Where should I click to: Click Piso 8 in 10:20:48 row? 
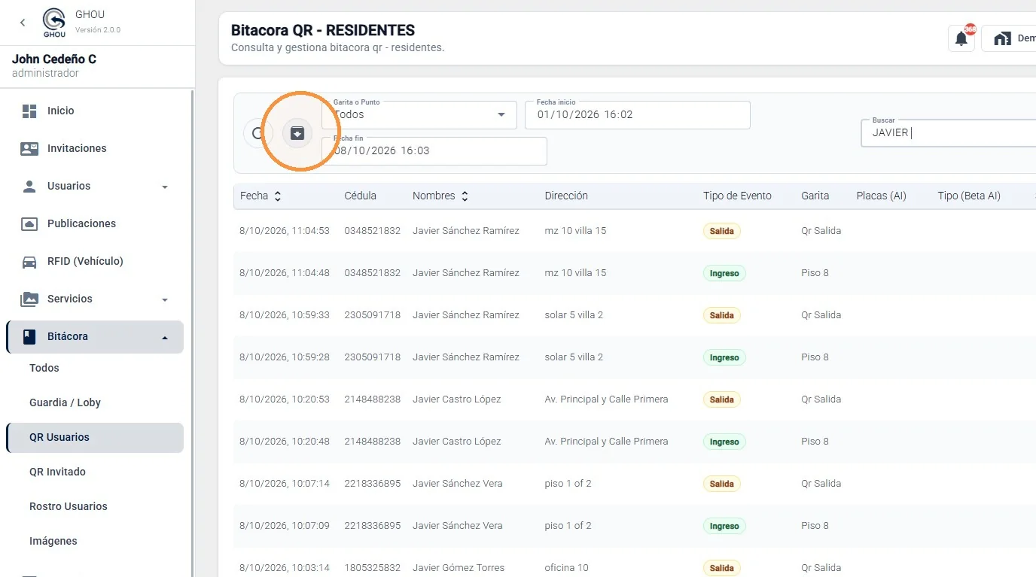tap(815, 442)
